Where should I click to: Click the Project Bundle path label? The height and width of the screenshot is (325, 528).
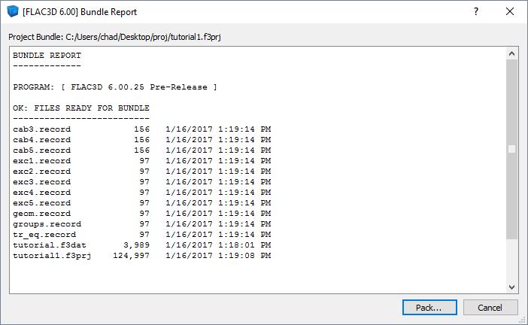pos(114,37)
